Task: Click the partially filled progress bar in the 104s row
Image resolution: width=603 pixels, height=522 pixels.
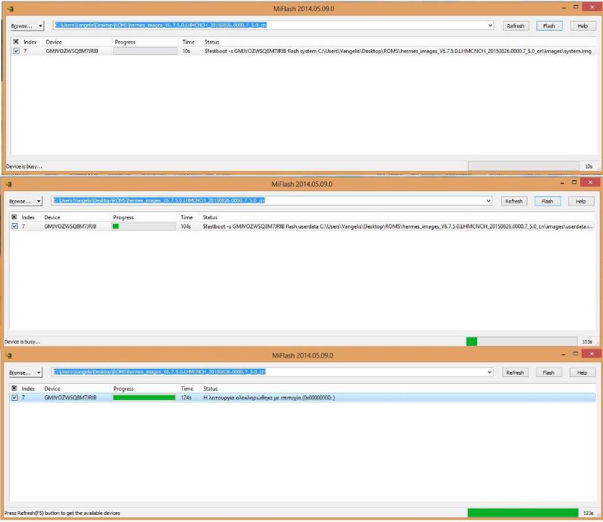Action: click(144, 226)
